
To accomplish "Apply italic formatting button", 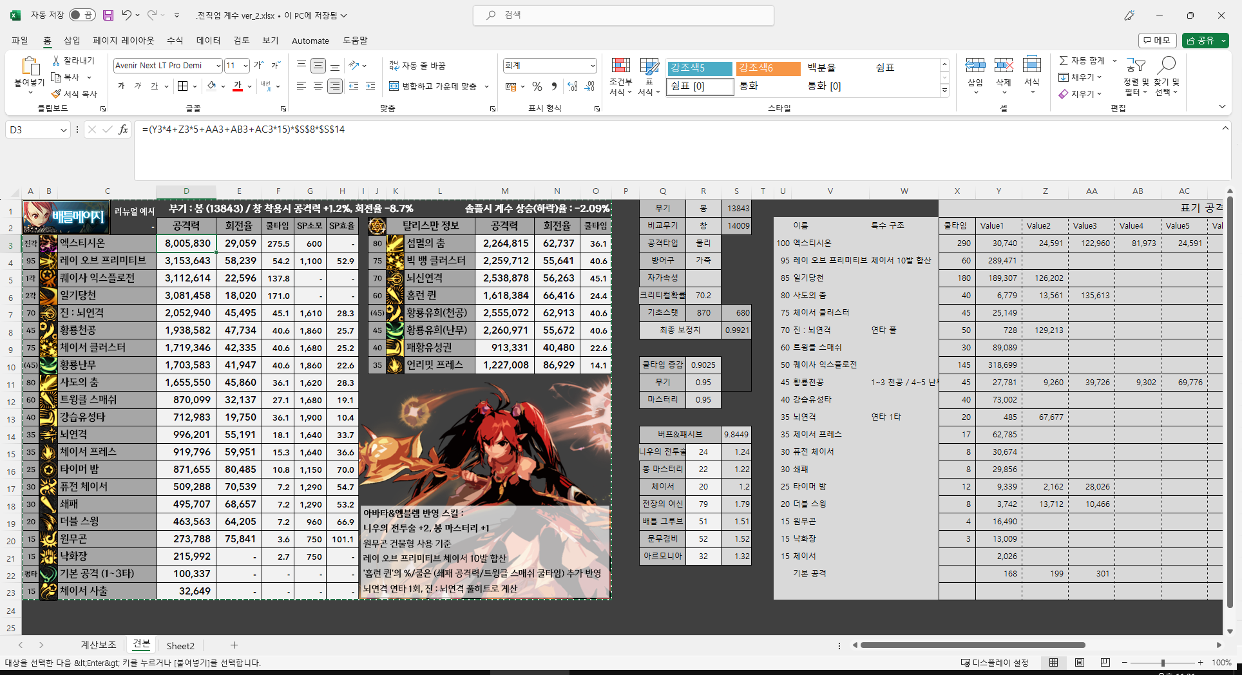I will [x=137, y=86].
